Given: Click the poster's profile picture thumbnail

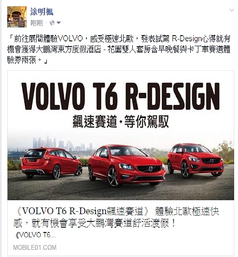Looking at the screenshot, I should 17,17.
